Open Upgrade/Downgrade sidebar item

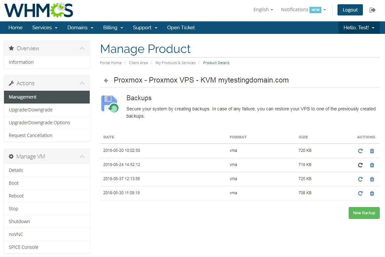pos(47,110)
